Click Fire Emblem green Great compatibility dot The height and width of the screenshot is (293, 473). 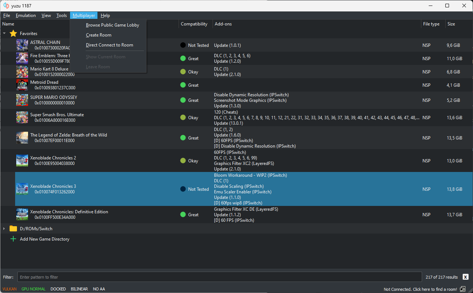[183, 58]
